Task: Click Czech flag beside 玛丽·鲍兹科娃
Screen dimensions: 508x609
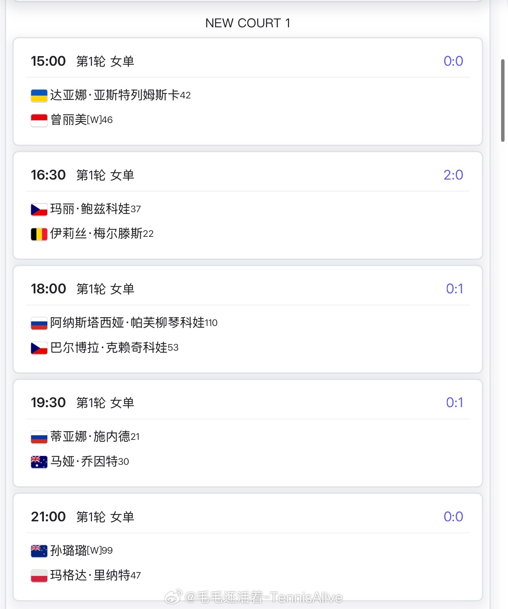Action: [x=39, y=209]
